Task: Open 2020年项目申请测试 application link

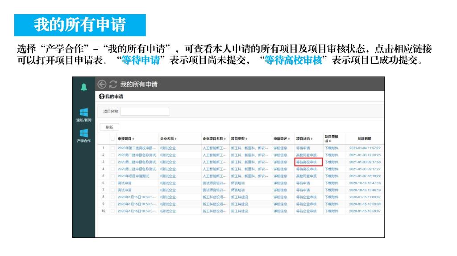Action: pyautogui.click(x=134, y=176)
